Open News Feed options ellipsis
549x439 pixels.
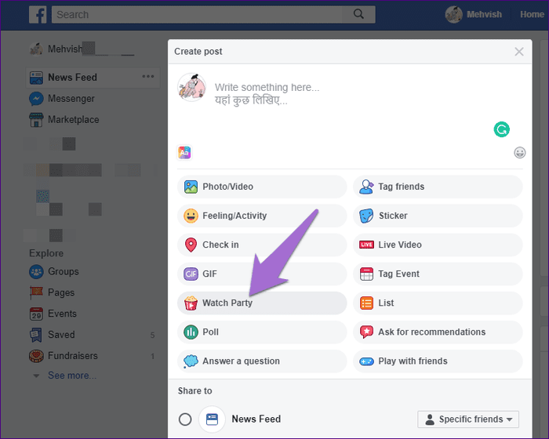coord(147,76)
